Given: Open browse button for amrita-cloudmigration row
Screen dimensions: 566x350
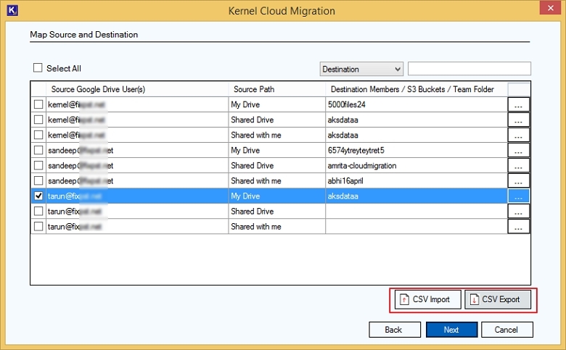Looking at the screenshot, I should click(x=518, y=165).
